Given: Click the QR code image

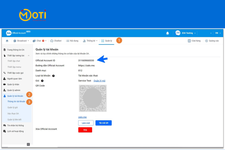Looking at the screenshot, I should 93,98.
